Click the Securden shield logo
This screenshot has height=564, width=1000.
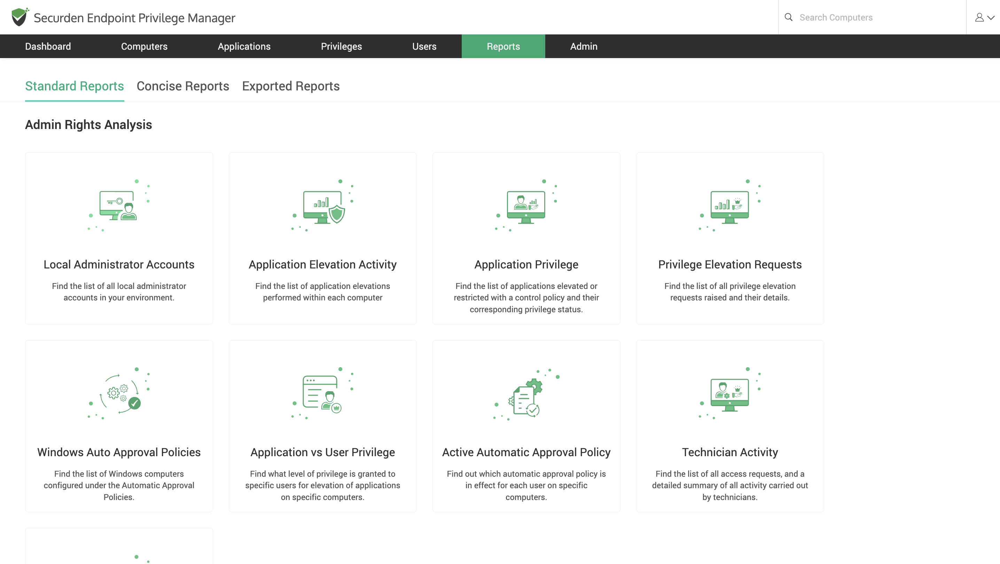click(20, 17)
